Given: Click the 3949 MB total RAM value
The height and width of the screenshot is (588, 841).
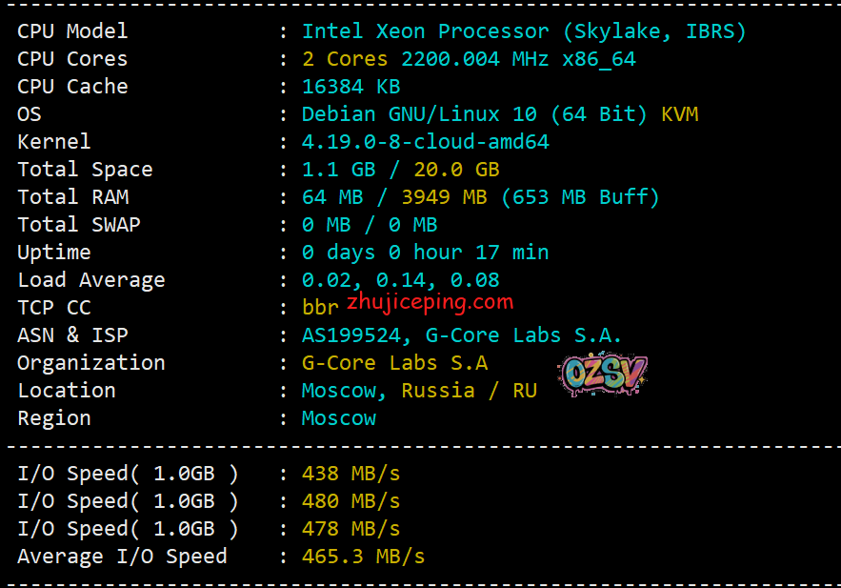Looking at the screenshot, I should 444,197.
